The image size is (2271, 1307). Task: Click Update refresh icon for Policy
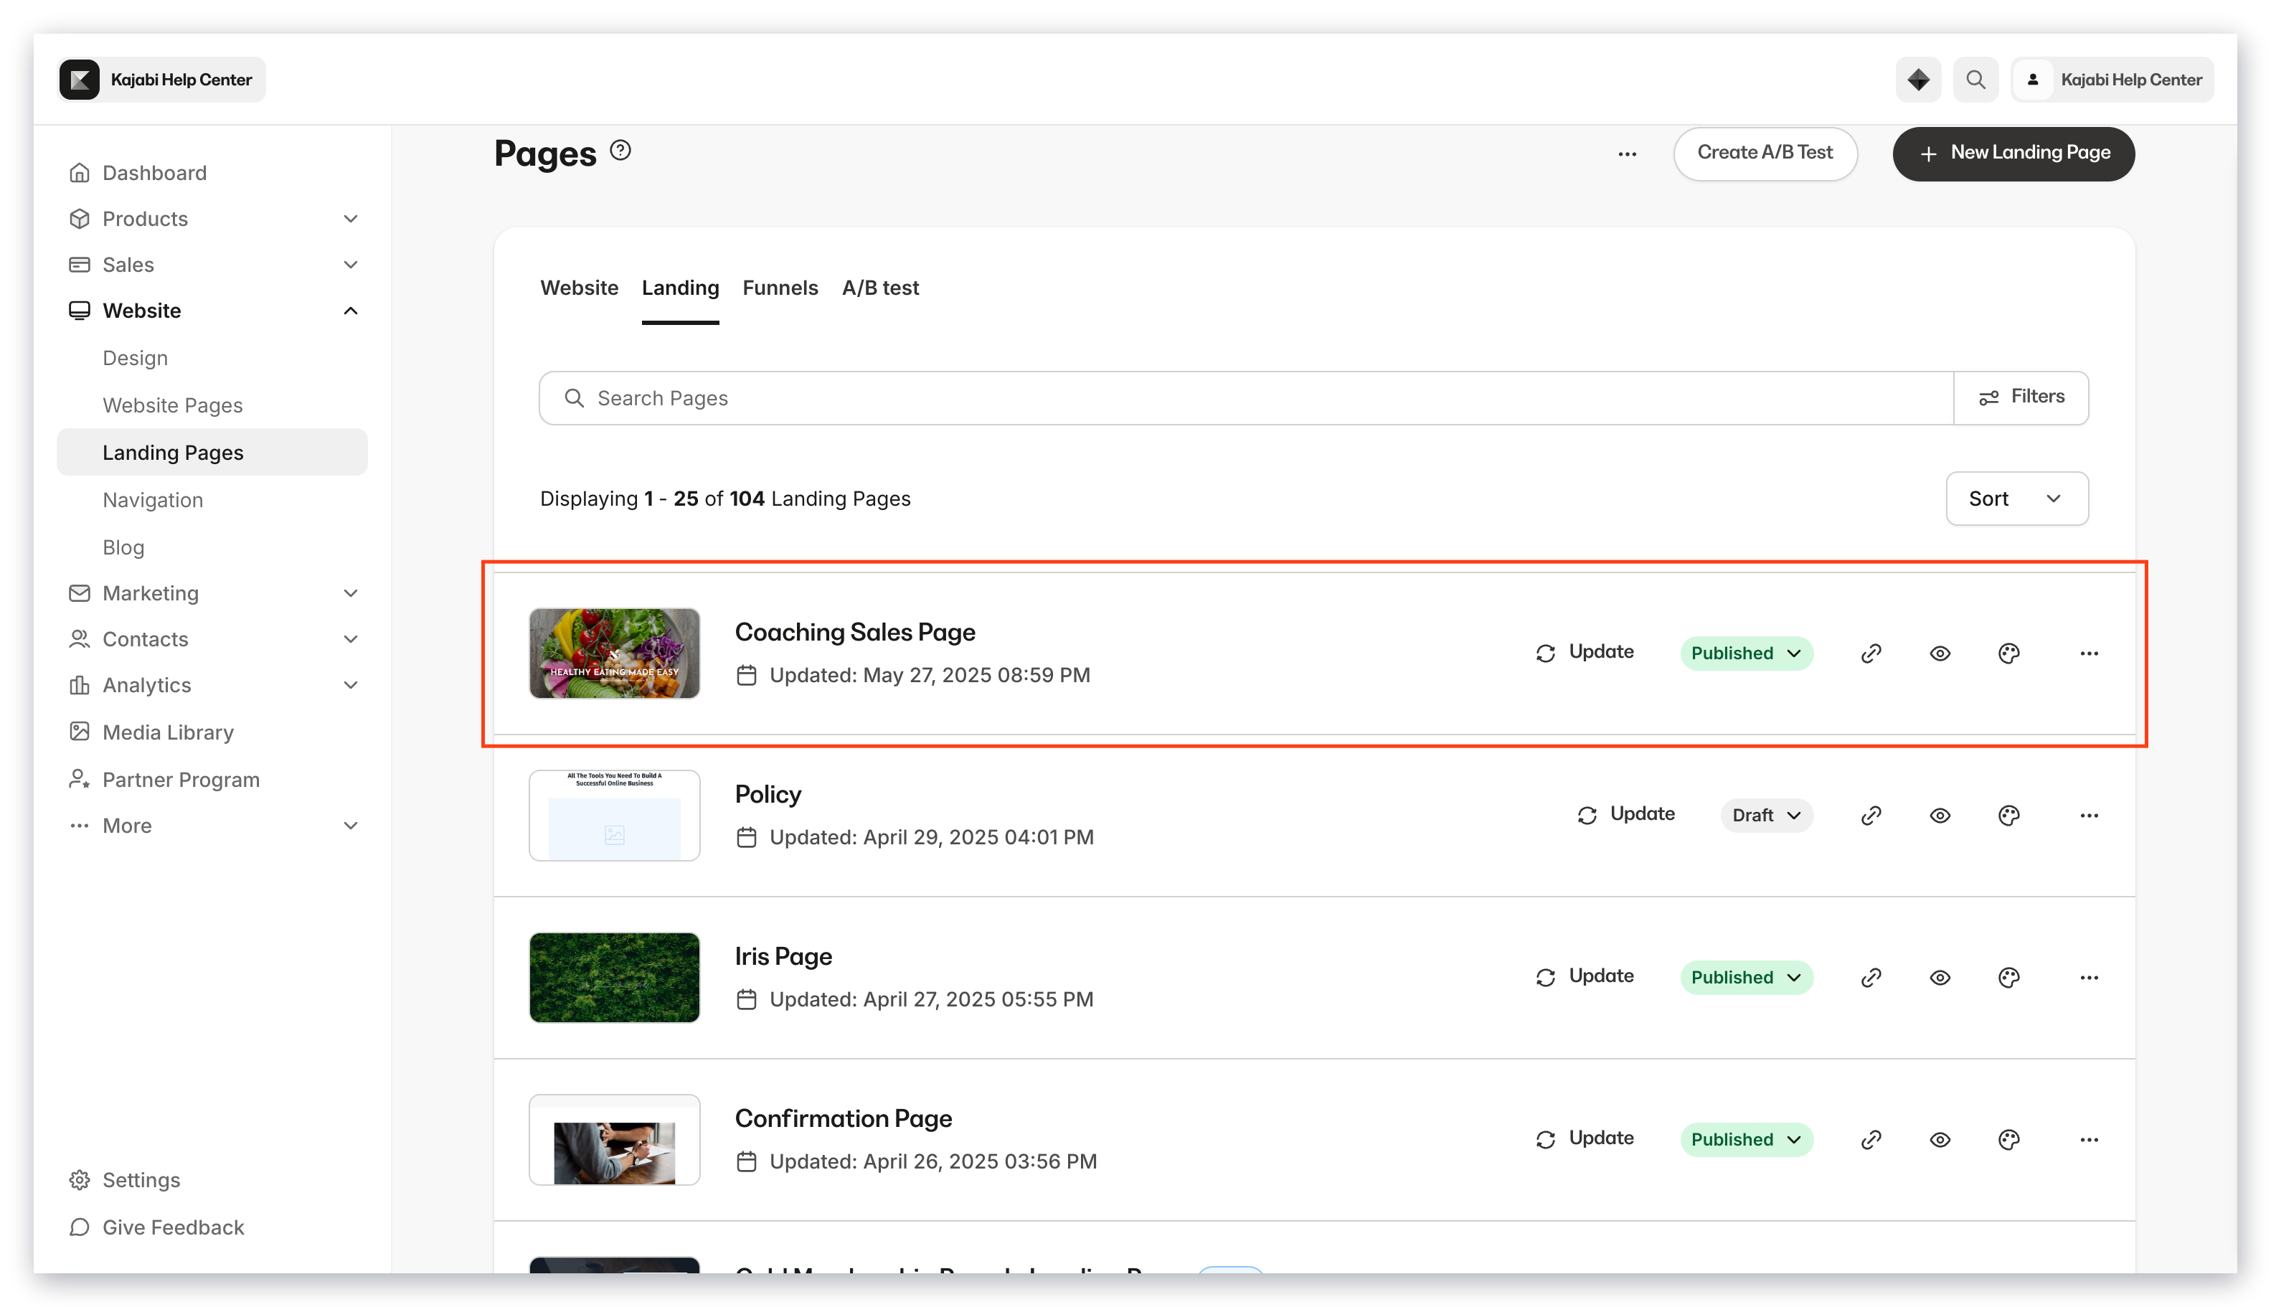point(1586,815)
